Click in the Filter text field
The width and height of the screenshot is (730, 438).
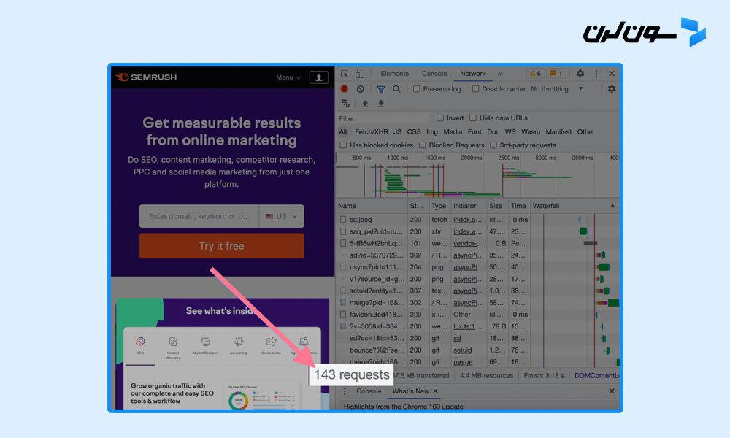click(x=384, y=118)
